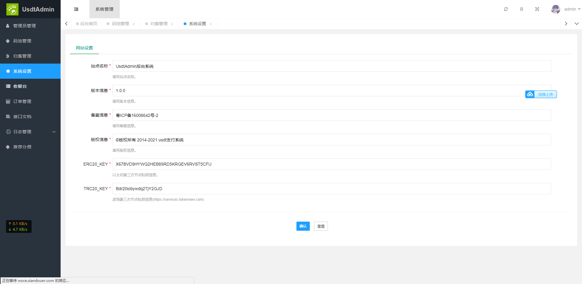Click the 版权信息 input field

(x=332, y=140)
